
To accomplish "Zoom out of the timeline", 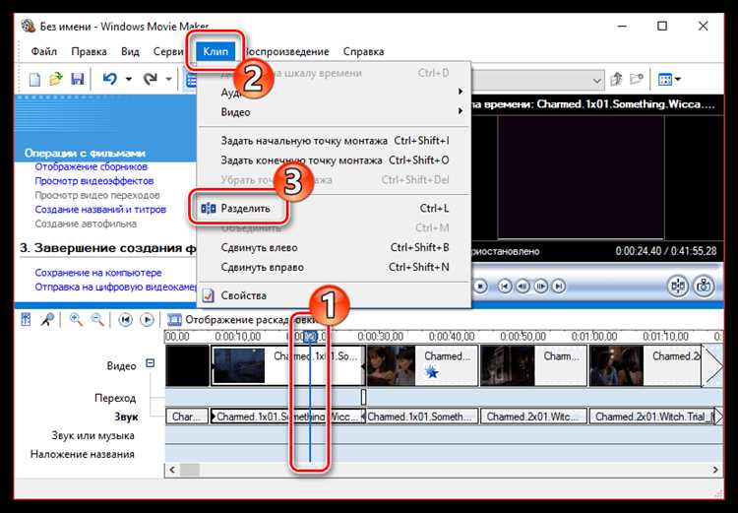I will pos(97,320).
